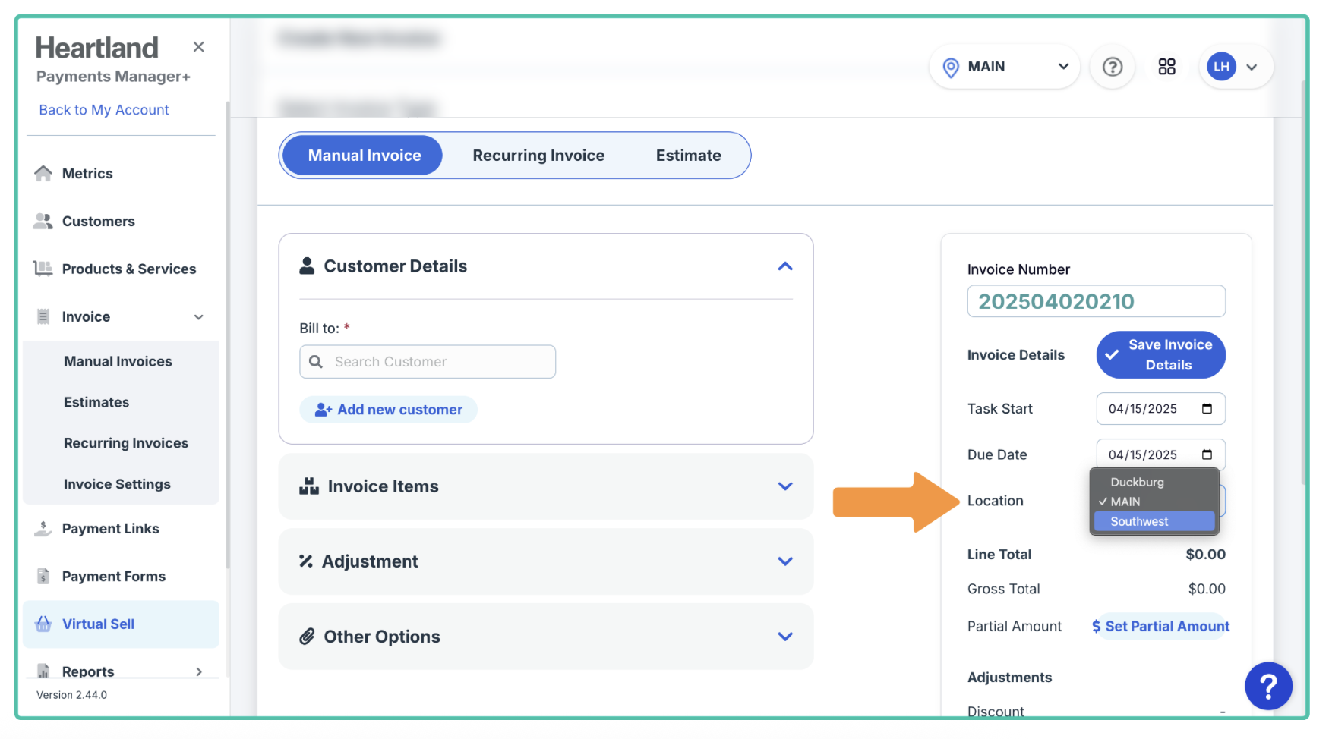Select Southwest in the Location list
Screen dimensions: 1332x739
pos(1139,521)
